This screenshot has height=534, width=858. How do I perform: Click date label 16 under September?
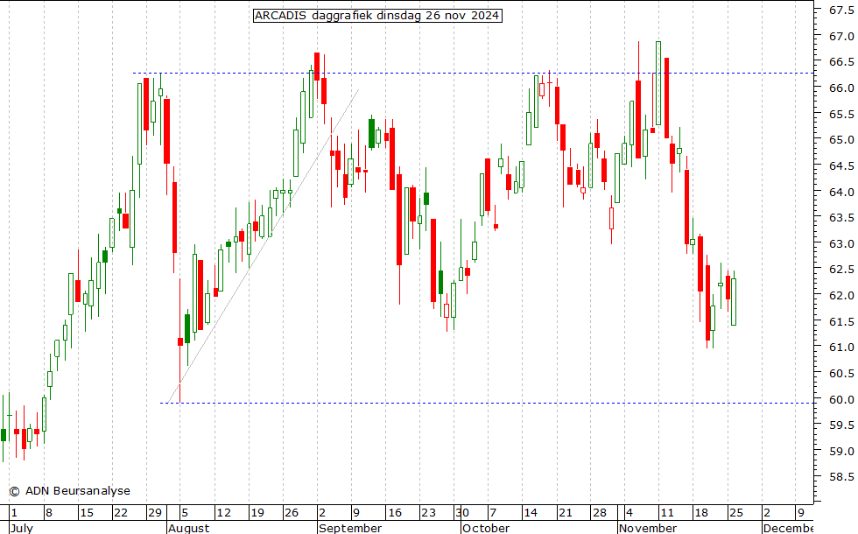(x=394, y=513)
